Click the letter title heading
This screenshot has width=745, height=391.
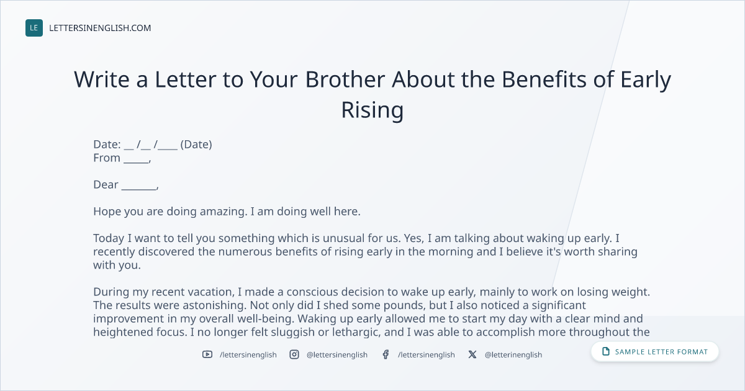pos(372,94)
